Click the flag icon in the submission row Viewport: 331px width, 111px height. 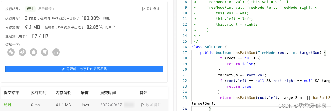click(142, 105)
